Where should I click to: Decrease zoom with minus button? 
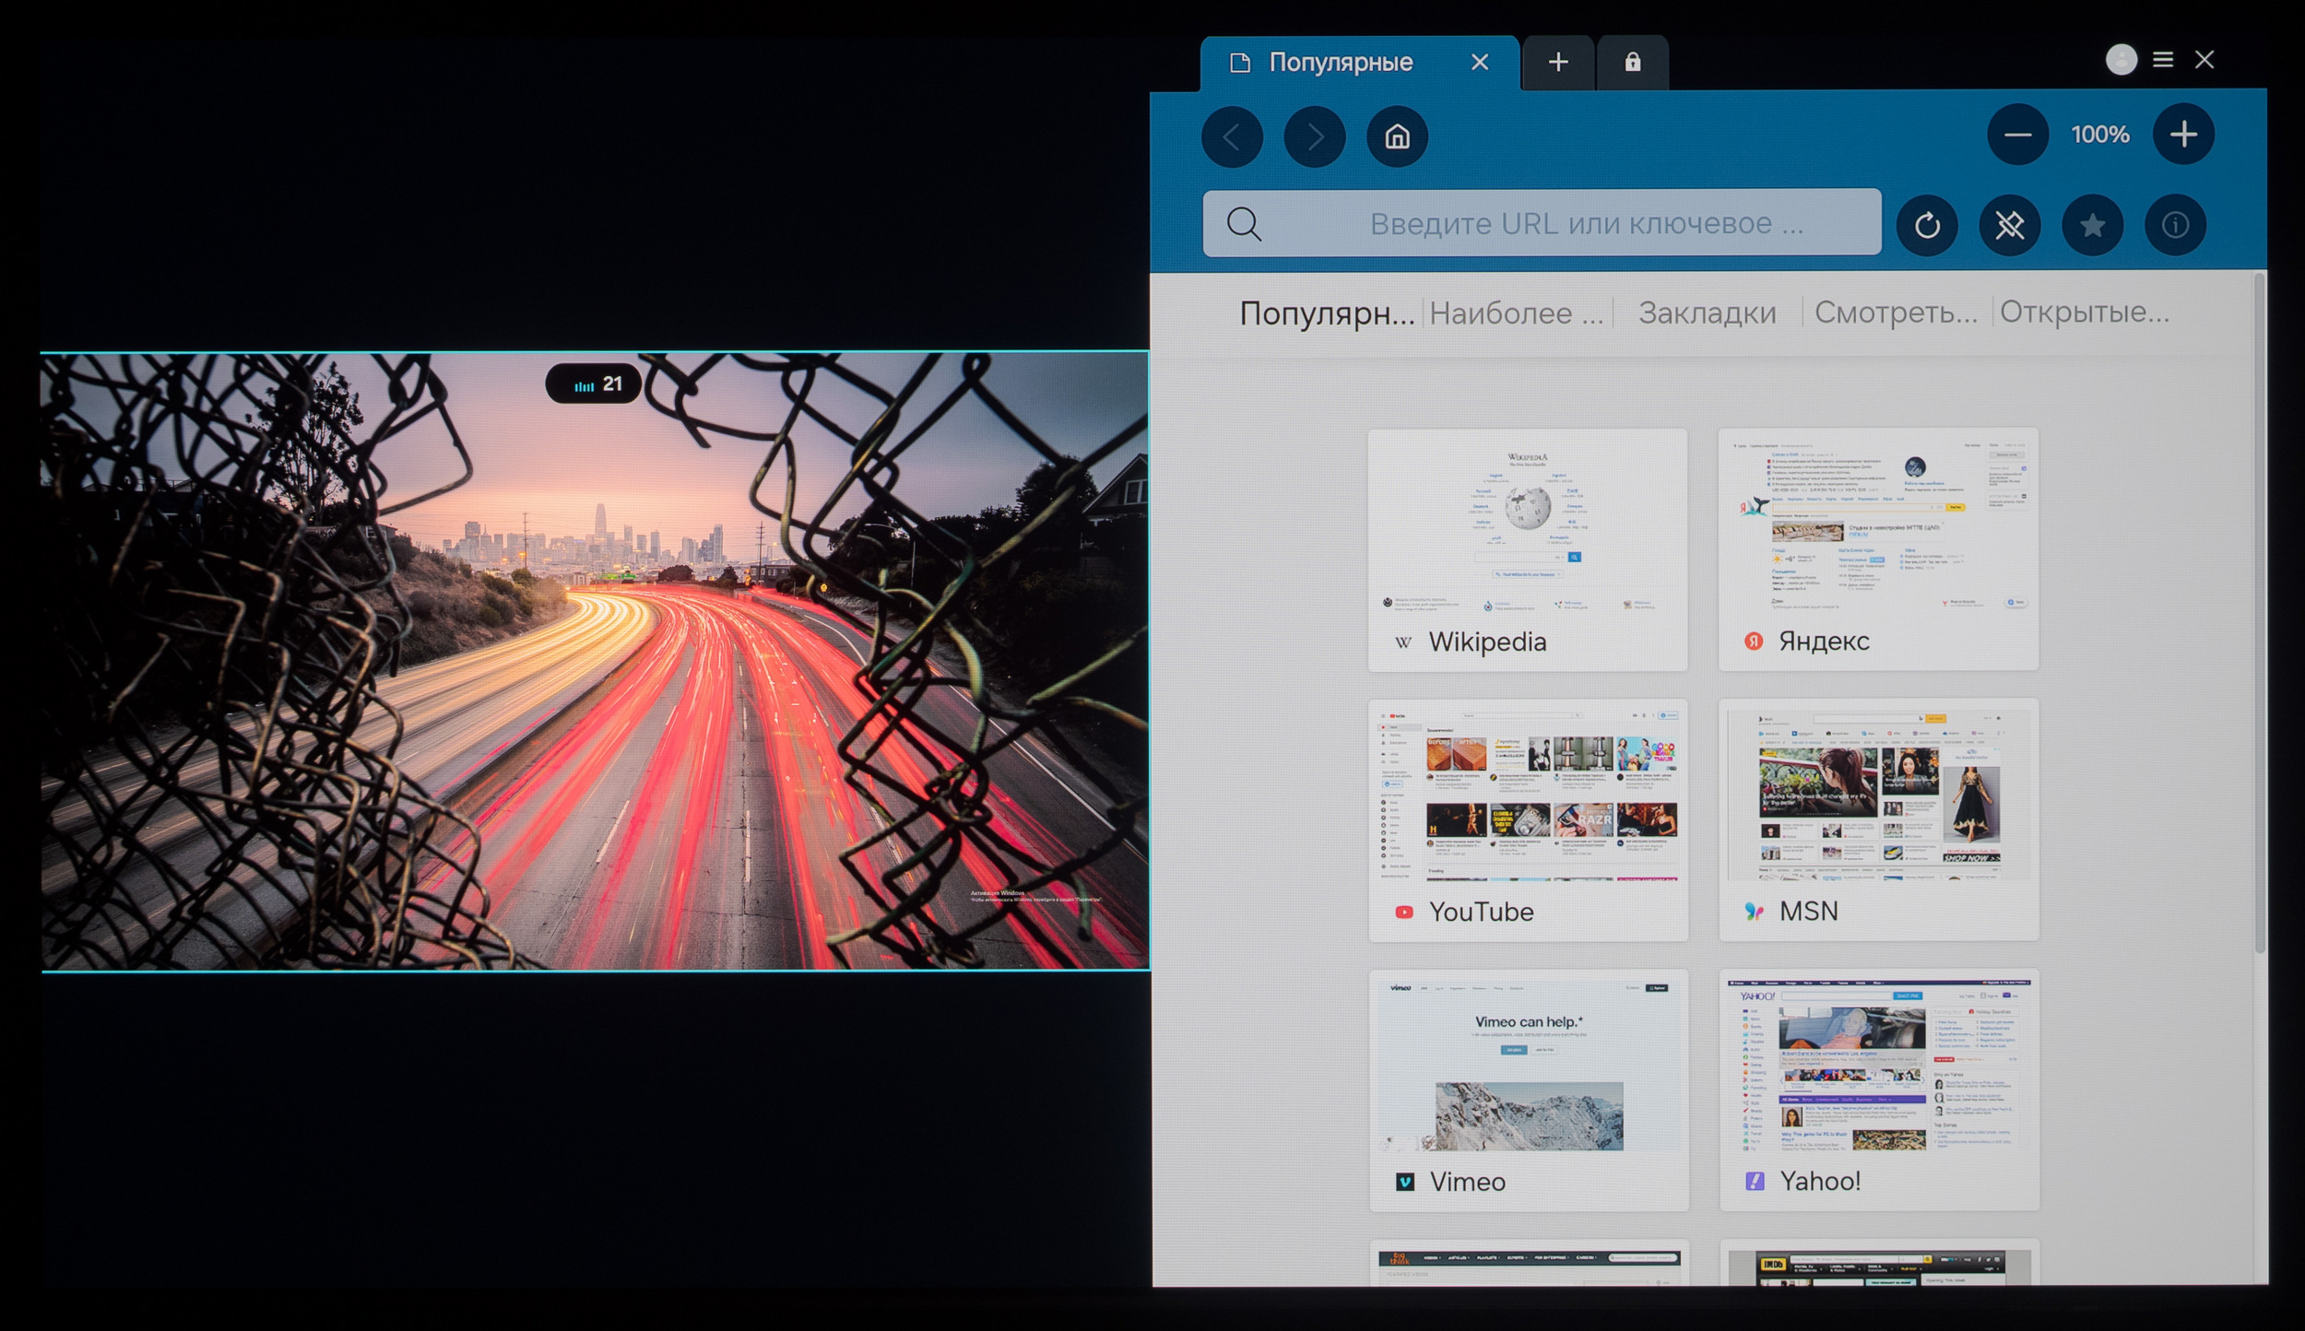pos(2017,135)
